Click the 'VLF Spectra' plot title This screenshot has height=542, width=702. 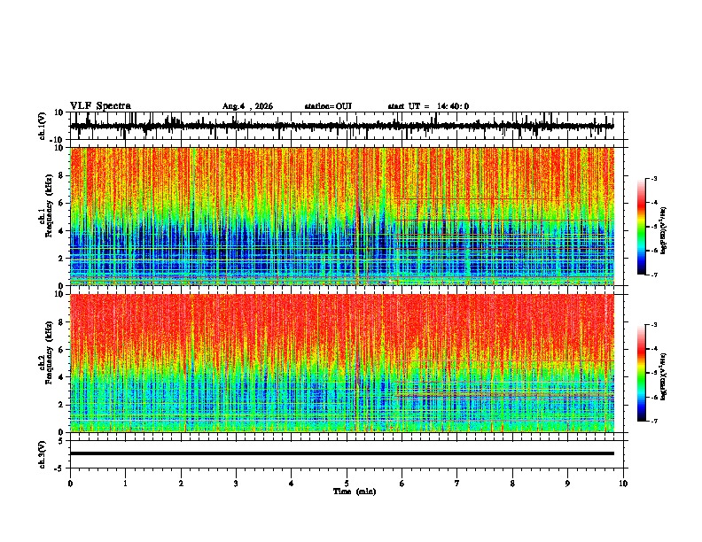(100, 106)
